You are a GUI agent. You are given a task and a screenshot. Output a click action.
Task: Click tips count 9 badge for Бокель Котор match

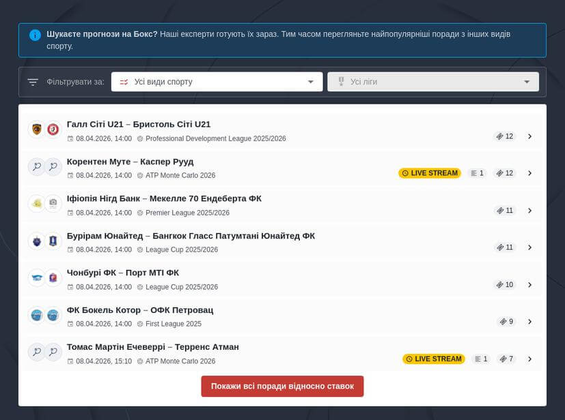coord(506,322)
